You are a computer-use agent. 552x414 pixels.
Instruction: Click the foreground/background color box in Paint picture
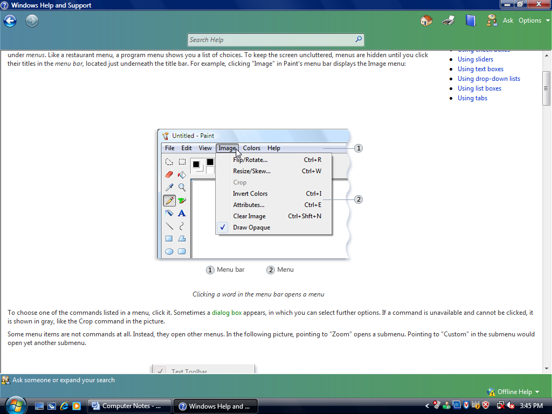[x=197, y=166]
